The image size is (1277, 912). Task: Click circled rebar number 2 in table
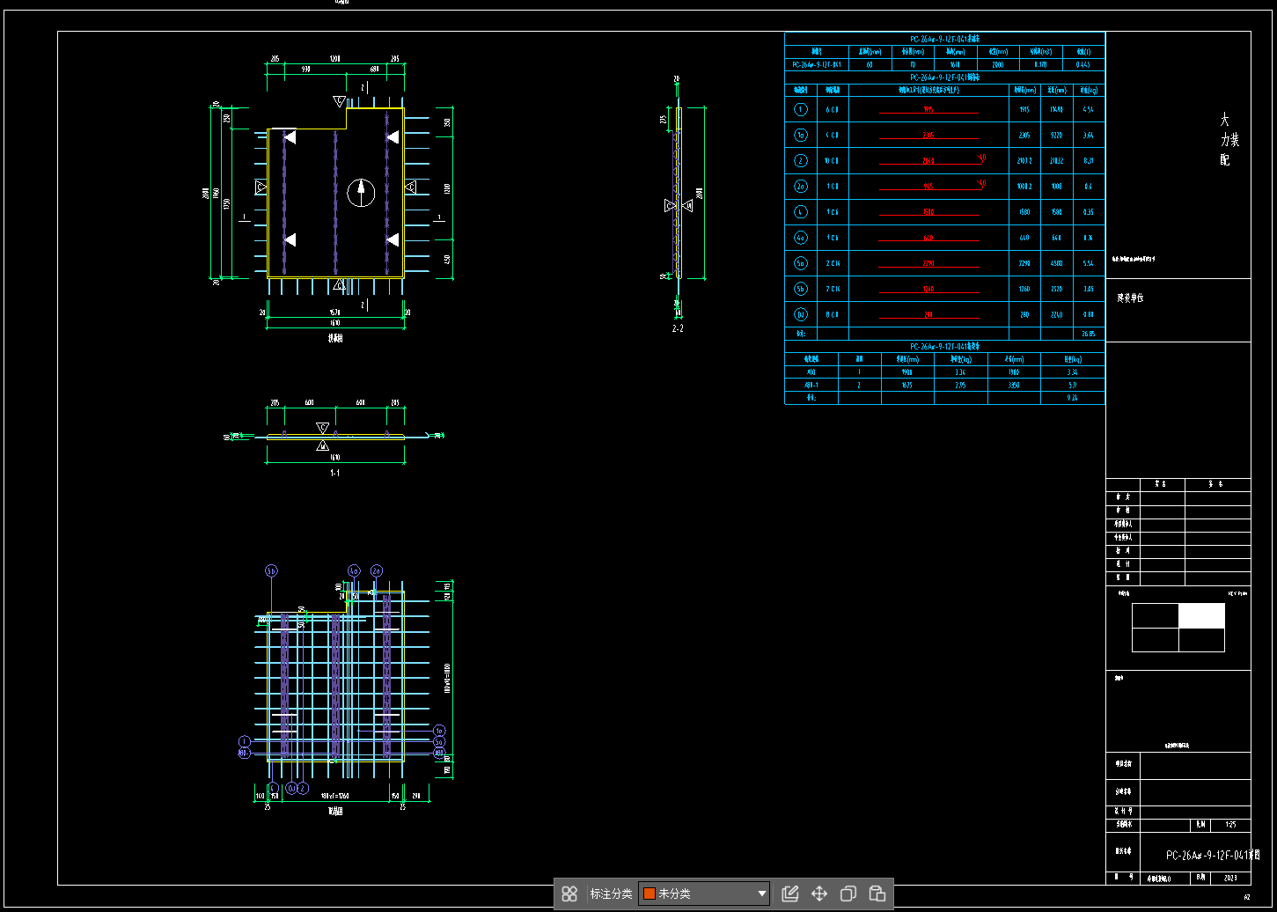(x=800, y=161)
